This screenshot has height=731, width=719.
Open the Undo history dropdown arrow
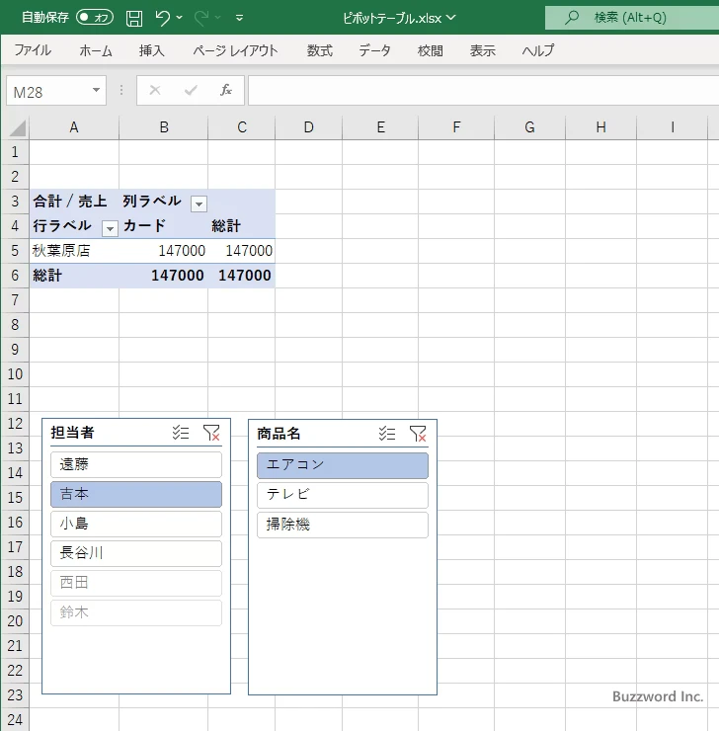tap(180, 18)
